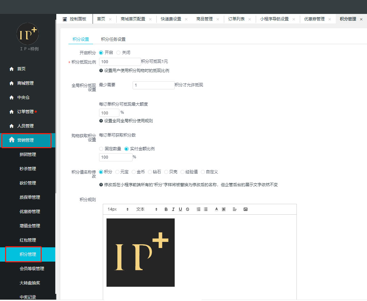The image size is (367, 301).
Task: Choose 固定数量 for points per order
Action: click(101, 149)
